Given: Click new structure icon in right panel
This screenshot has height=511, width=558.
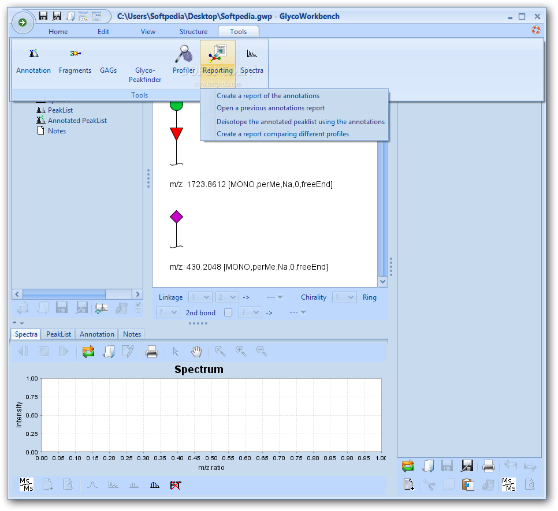Looking at the screenshot, I should tap(408, 484).
